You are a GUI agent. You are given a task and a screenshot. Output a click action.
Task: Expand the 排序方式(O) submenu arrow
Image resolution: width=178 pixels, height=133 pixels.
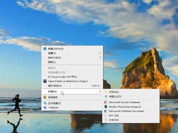coord(100,58)
